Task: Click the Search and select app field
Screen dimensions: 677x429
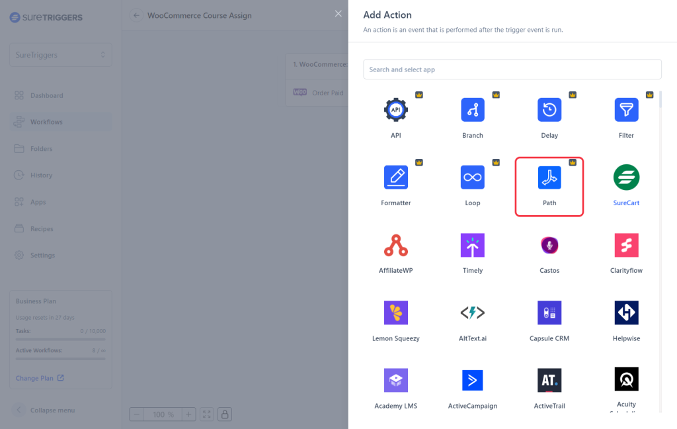Action: (512, 70)
